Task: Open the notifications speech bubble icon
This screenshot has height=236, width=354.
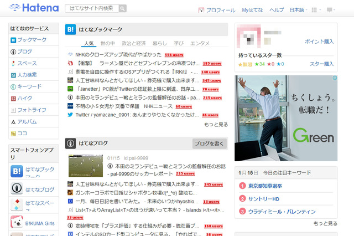Action: (x=329, y=10)
